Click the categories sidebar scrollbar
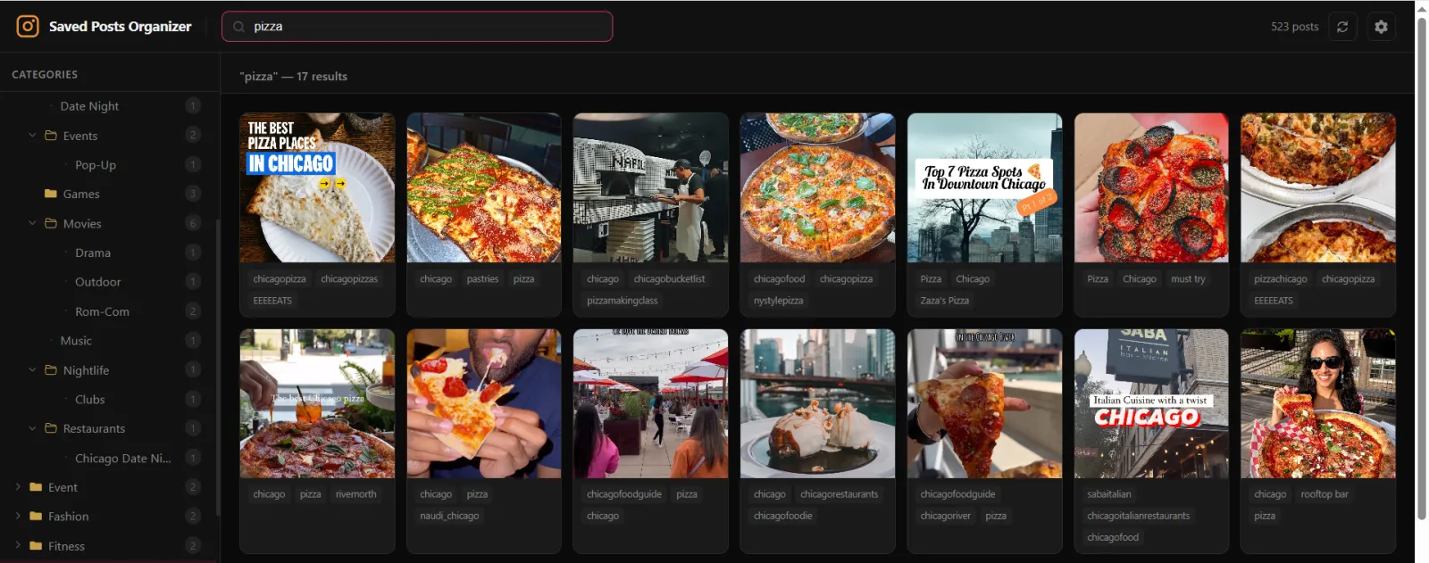 point(218,366)
